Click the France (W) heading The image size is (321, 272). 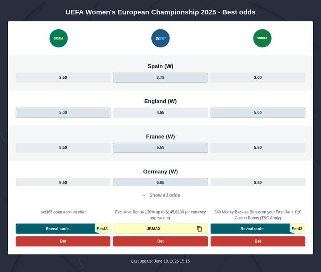point(160,137)
